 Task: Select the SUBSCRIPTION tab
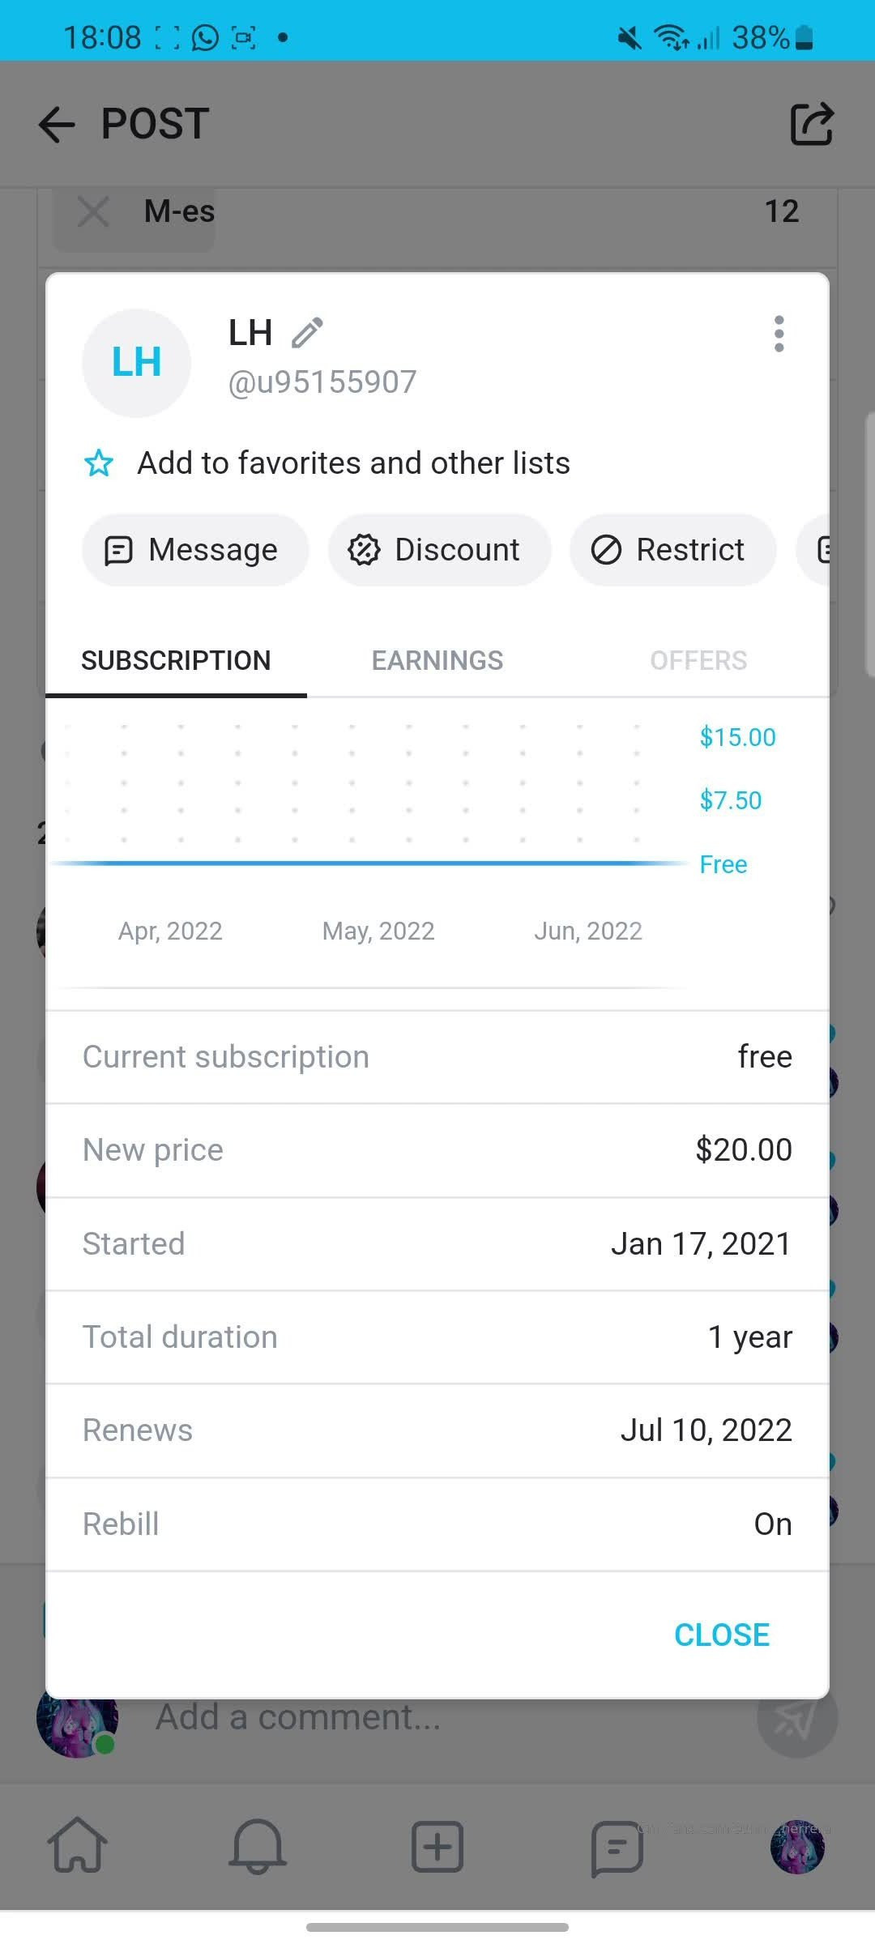(x=176, y=661)
